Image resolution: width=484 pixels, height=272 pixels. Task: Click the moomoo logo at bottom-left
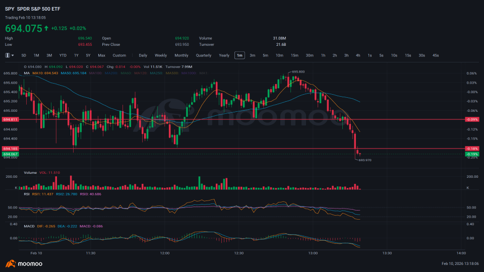tap(24, 263)
